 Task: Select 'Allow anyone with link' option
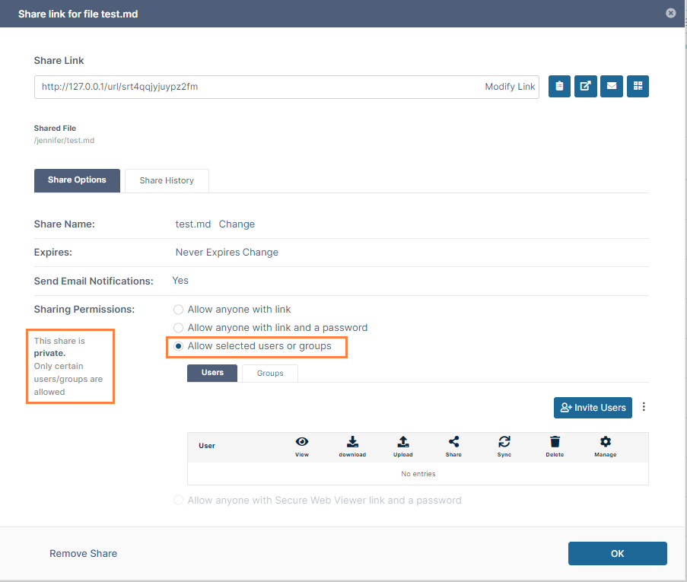(179, 310)
